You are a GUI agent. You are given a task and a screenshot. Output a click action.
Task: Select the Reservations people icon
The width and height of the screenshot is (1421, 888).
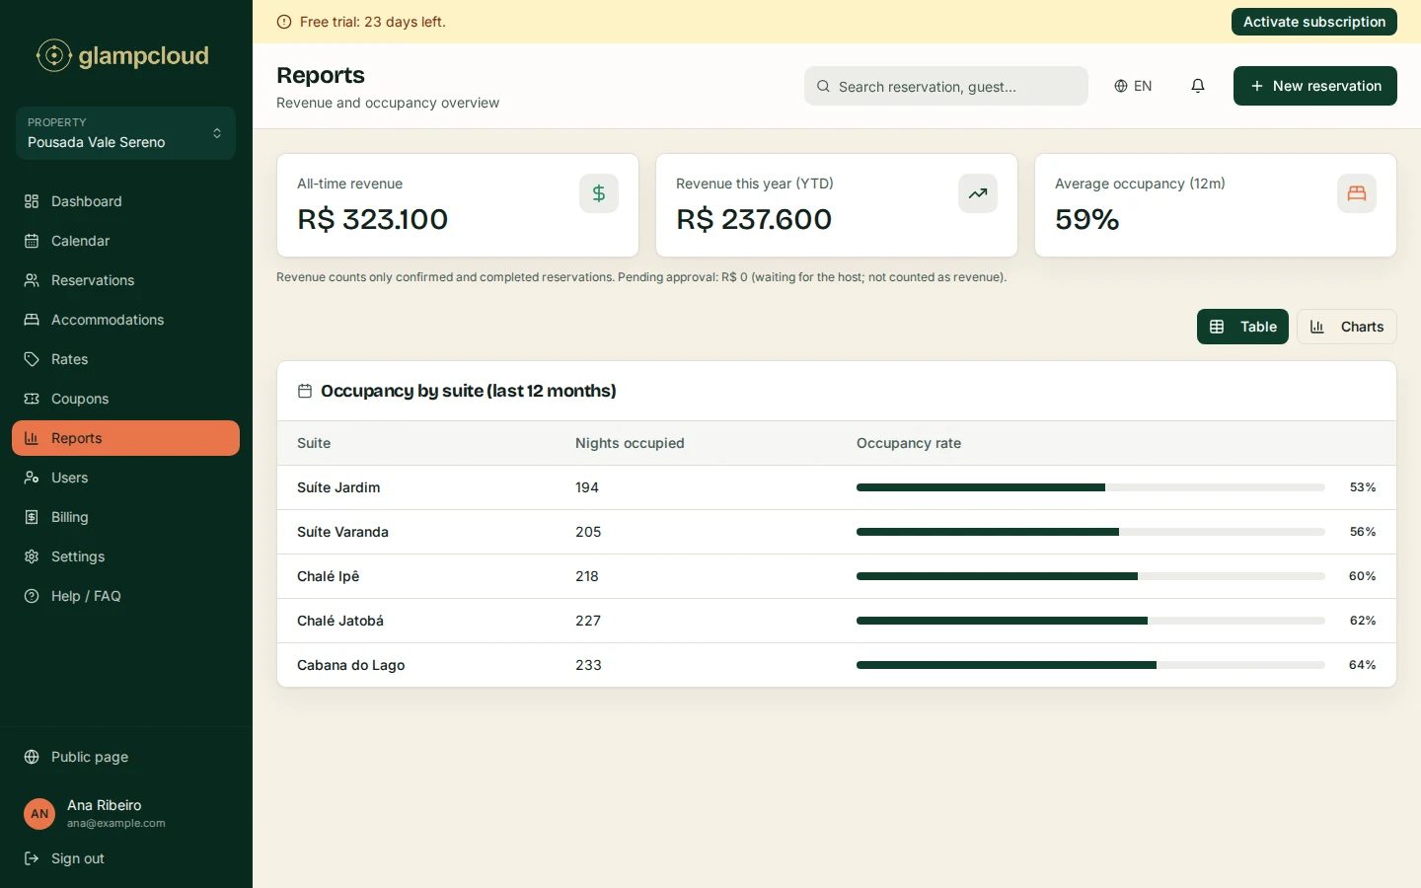(x=32, y=280)
